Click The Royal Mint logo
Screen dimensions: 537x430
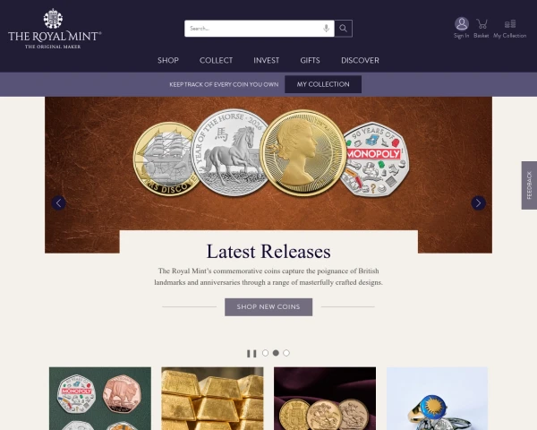point(55,29)
